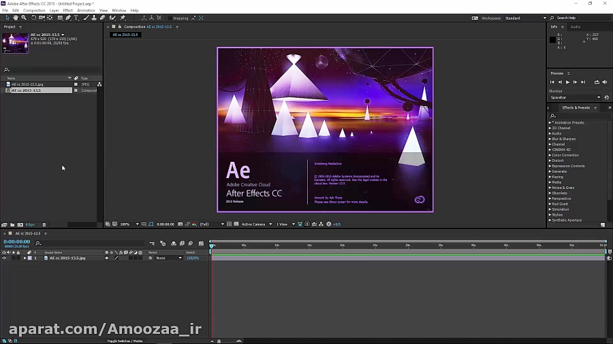
Task: Mute audio in the Preview panel
Action: click(x=606, y=82)
